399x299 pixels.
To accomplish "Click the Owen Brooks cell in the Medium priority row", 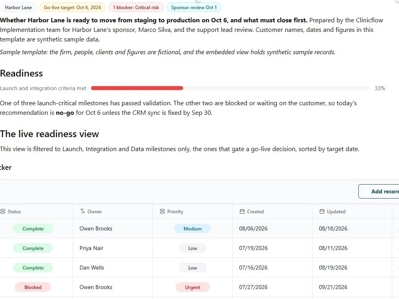I will coord(113,228).
